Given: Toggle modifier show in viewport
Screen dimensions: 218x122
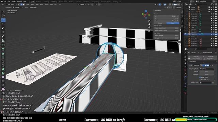Looking at the screenshot, I should click(206, 65).
